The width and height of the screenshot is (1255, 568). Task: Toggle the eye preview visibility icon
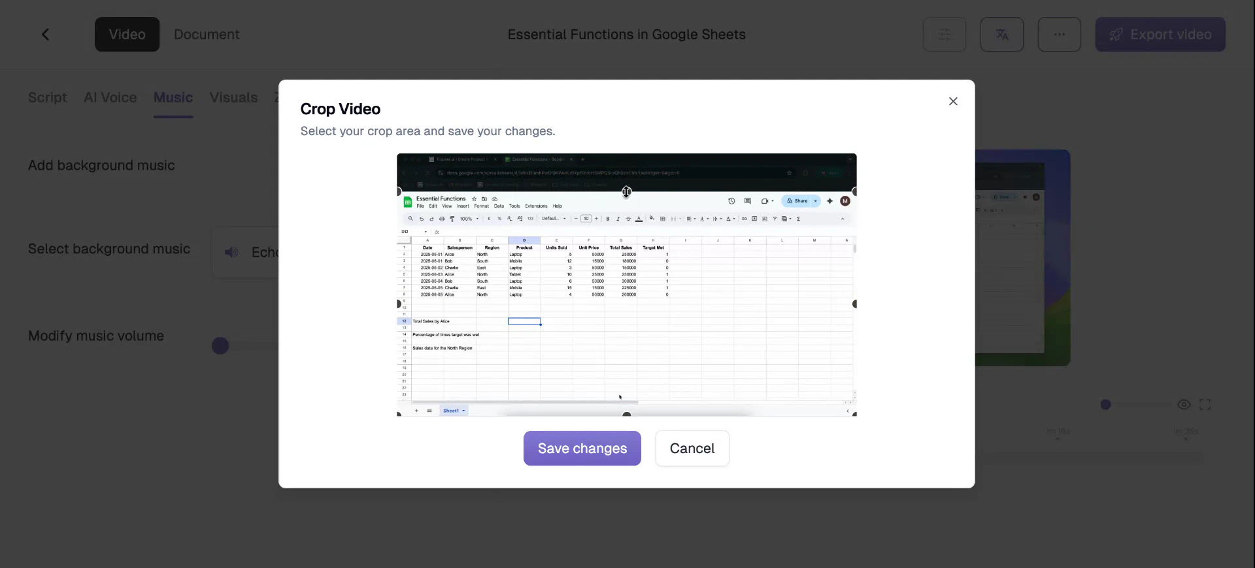point(1184,405)
